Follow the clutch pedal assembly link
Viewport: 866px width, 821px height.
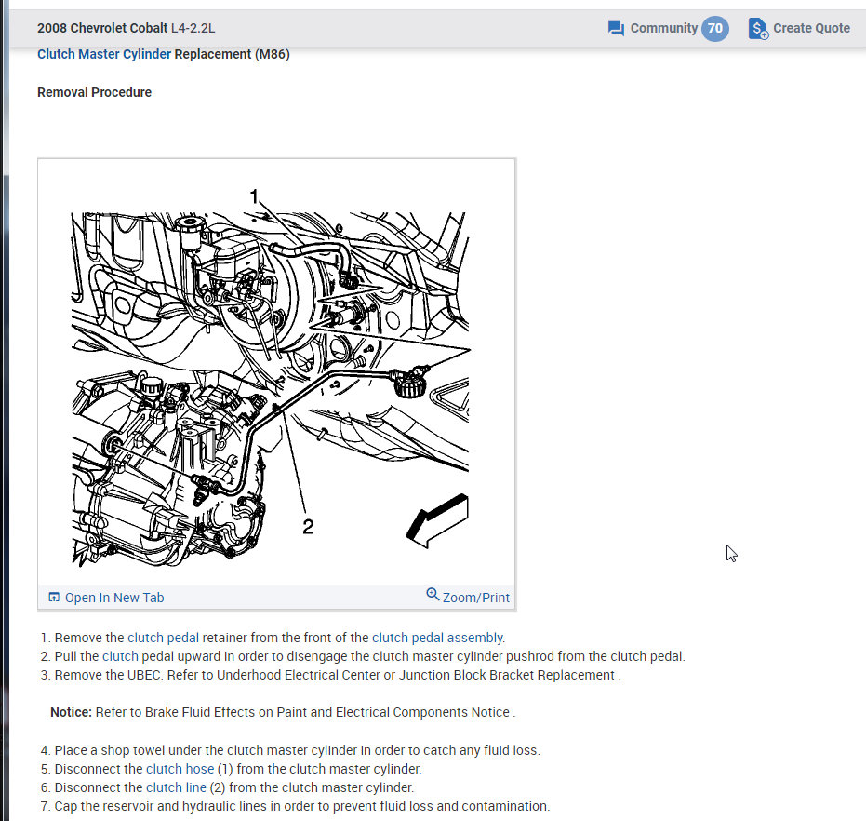tap(437, 638)
